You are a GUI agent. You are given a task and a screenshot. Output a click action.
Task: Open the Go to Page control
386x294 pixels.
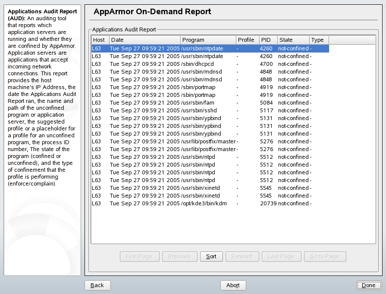coord(325,256)
